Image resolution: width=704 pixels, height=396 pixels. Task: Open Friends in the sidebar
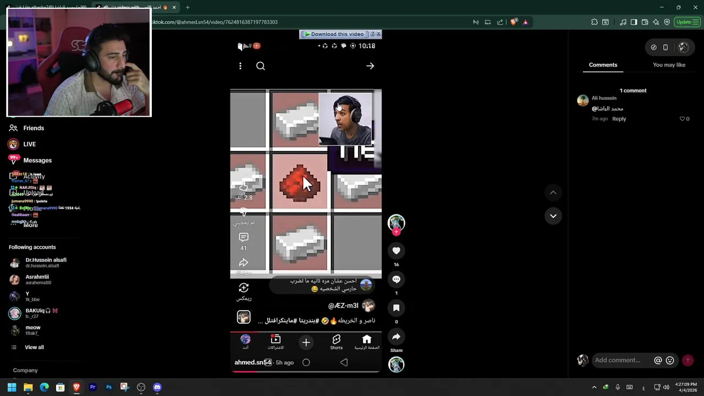click(x=34, y=128)
